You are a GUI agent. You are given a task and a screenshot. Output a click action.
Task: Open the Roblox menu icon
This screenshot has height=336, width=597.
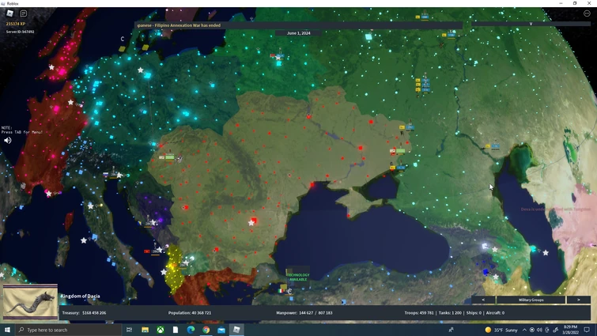pos(10,13)
